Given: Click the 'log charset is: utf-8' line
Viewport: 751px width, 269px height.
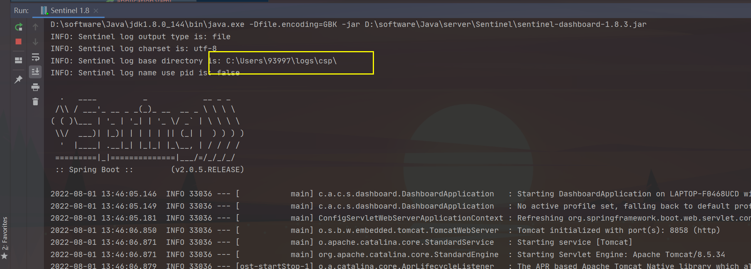Looking at the screenshot, I should (134, 49).
